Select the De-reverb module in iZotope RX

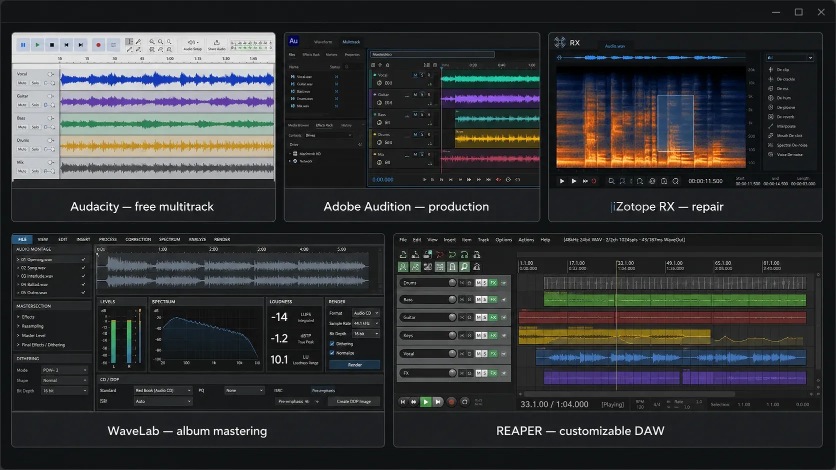point(785,117)
